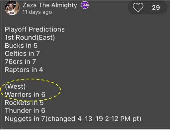Click the Thunder in 6 prediction
The width and height of the screenshot is (170, 130).
[x=25, y=110]
